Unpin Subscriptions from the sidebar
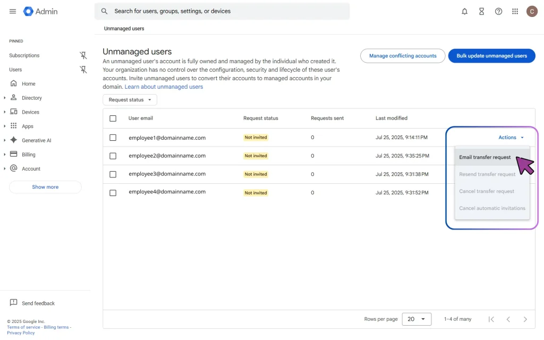This screenshot has height=340, width=544. click(83, 55)
